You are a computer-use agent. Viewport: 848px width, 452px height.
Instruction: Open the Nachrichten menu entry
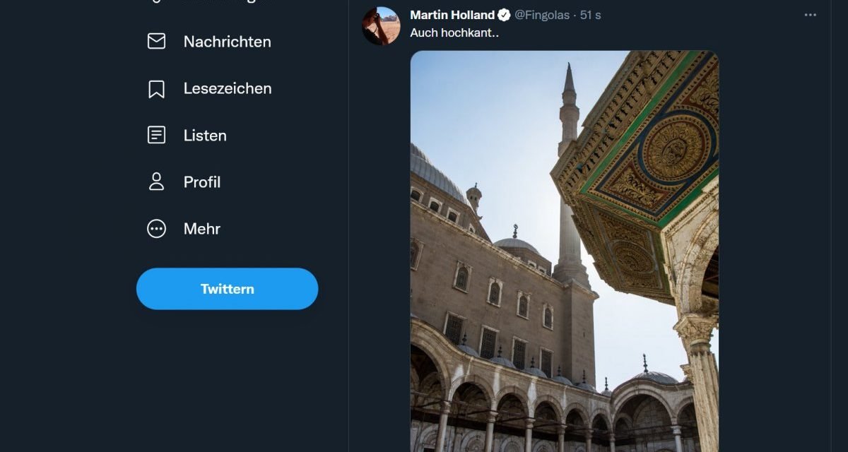pos(226,41)
